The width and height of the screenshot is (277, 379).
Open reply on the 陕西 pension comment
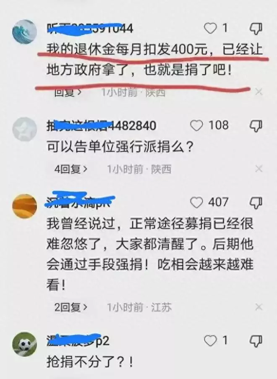[x=68, y=92]
